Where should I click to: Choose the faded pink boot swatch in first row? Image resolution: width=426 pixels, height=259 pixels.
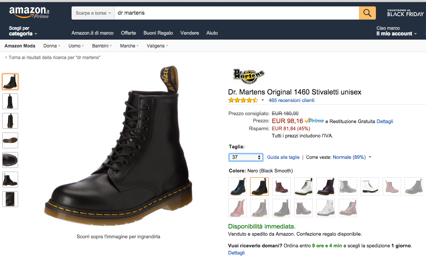pyautogui.click(x=392, y=186)
